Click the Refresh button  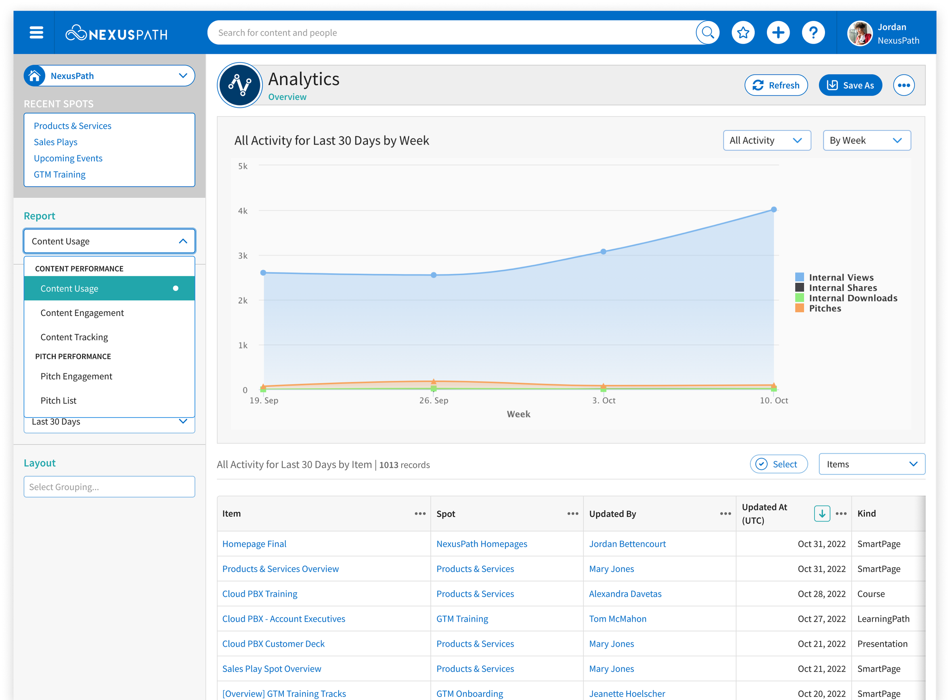[776, 85]
